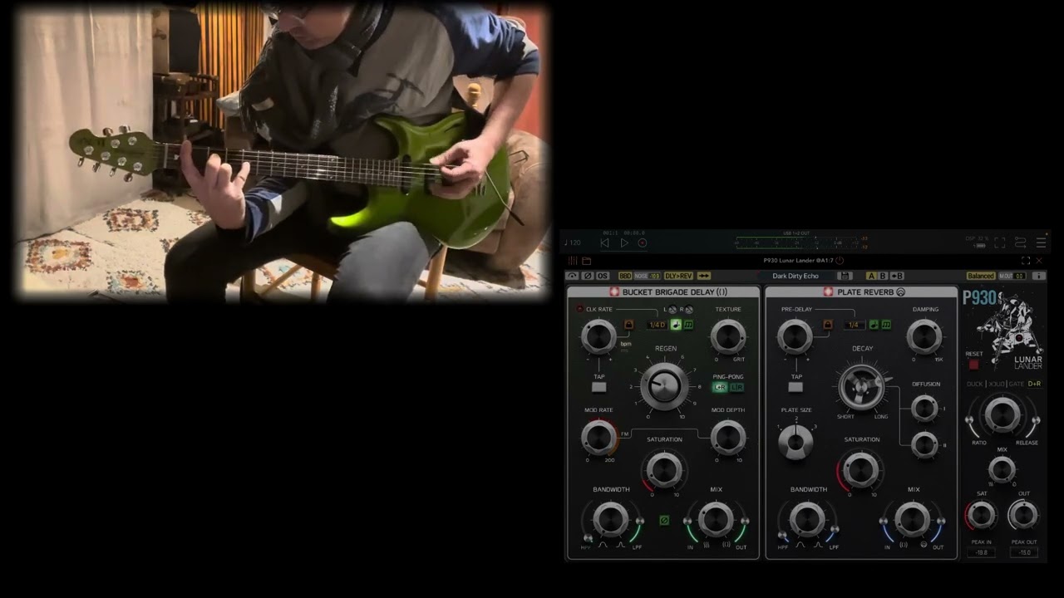This screenshot has height=598, width=1064.
Task: Click the delay TAP button
Action: [598, 387]
